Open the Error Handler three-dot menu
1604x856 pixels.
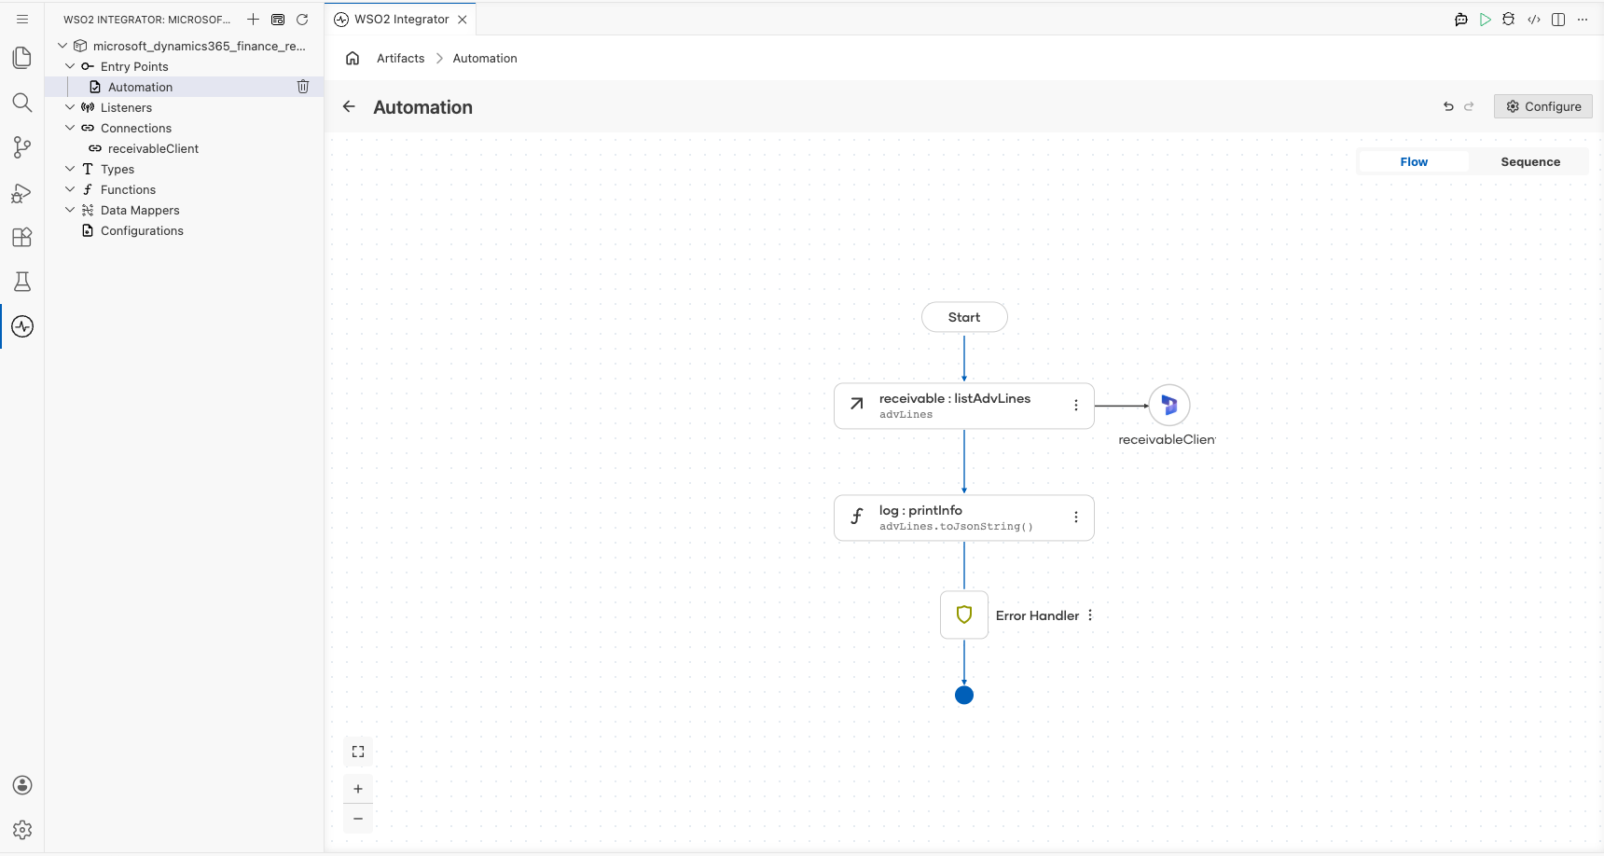pos(1090,615)
